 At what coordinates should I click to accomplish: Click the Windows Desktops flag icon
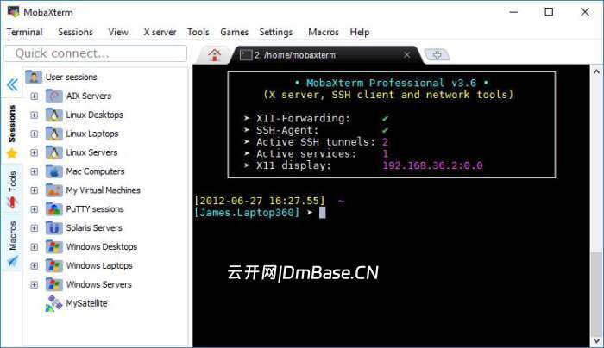pyautogui.click(x=53, y=246)
